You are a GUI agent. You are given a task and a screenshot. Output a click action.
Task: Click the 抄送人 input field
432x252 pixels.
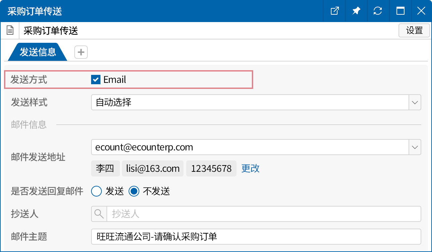263,214
